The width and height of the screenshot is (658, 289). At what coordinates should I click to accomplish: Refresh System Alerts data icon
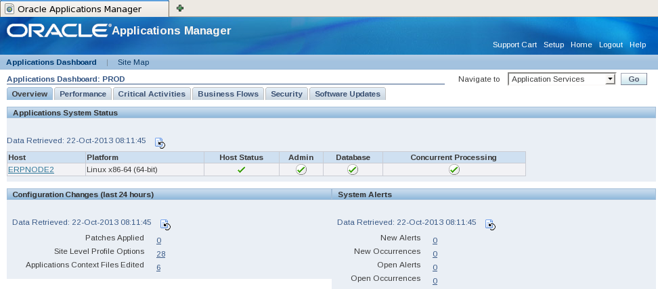491,225
